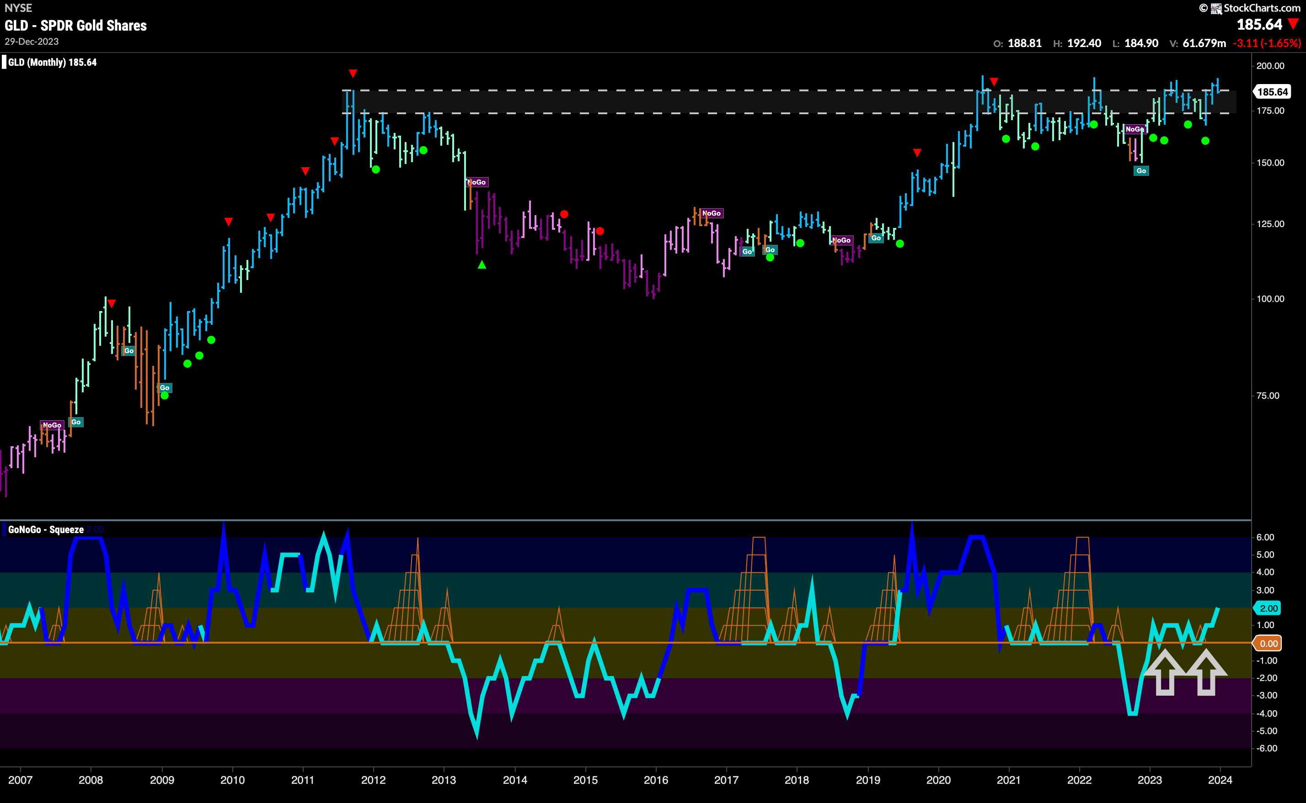The image size is (1306, 803).
Task: Click the 29-Dec-2023 date label
Action: 32,42
